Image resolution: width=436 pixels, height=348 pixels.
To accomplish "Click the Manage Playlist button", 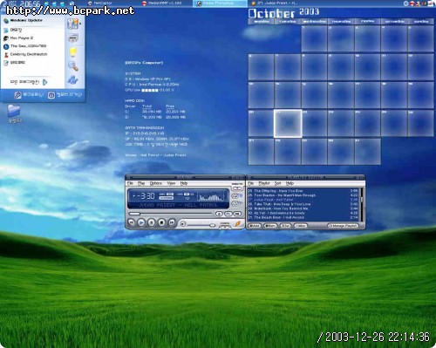I will (x=343, y=226).
